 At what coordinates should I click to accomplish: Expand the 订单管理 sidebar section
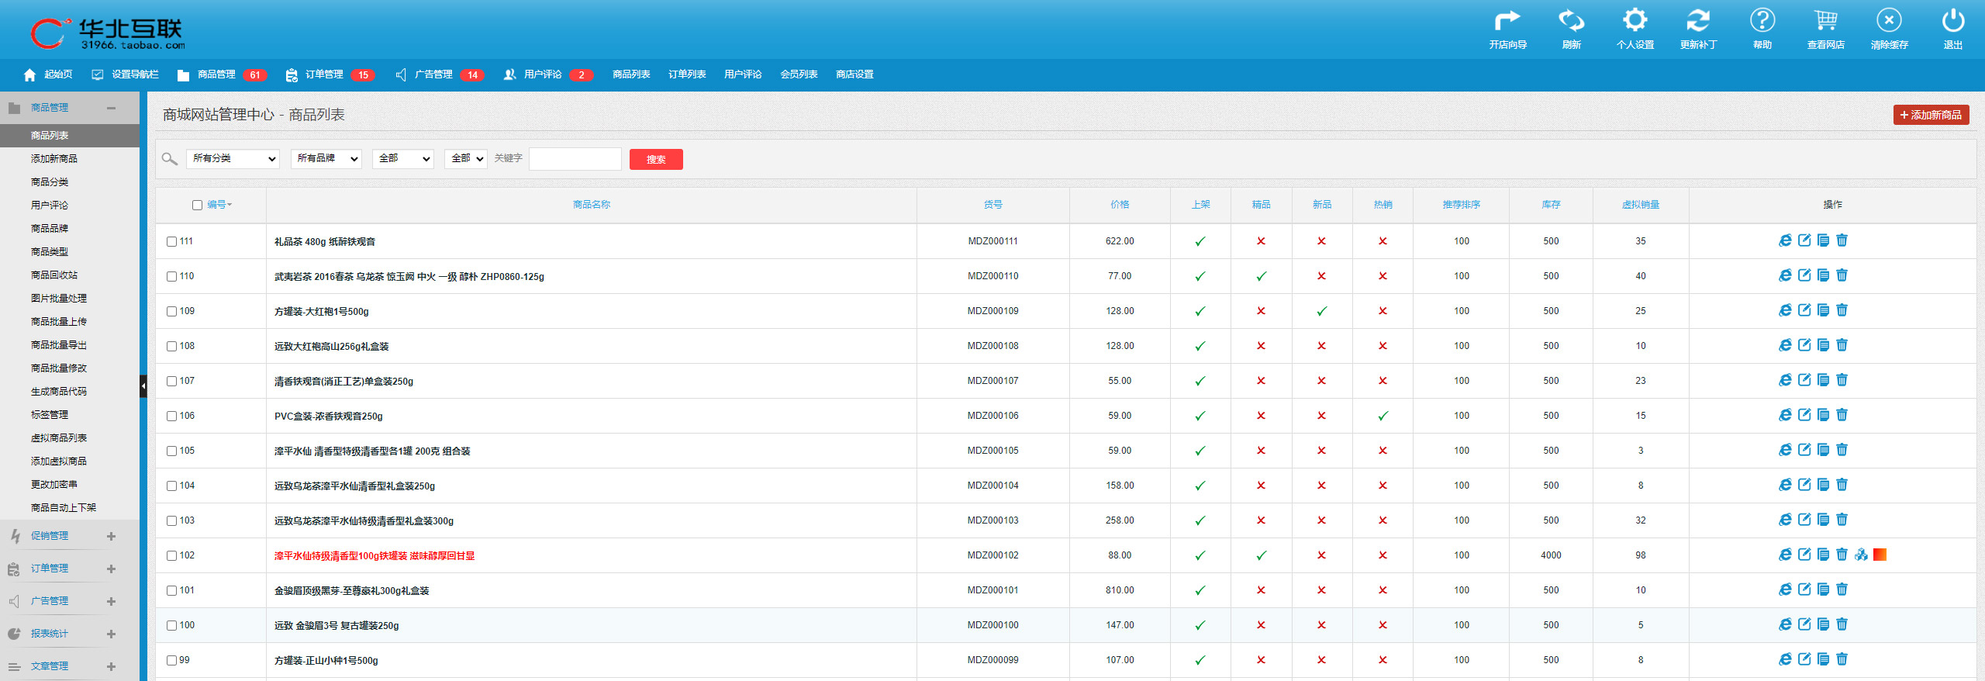(111, 569)
